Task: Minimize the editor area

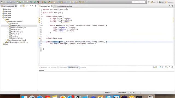Action: pyautogui.click(x=170, y=5)
